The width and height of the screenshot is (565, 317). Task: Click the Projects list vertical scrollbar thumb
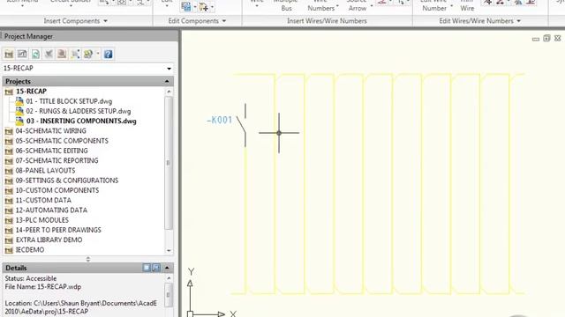point(169,163)
